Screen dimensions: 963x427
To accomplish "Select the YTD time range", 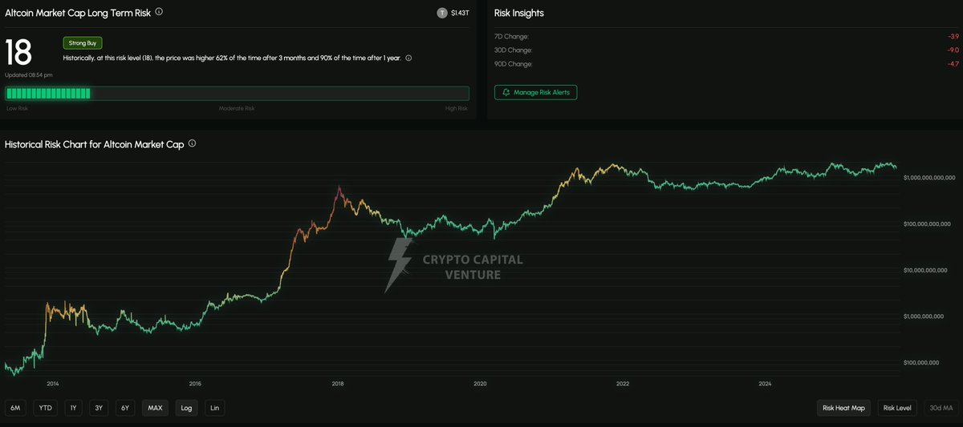I will click(x=46, y=408).
